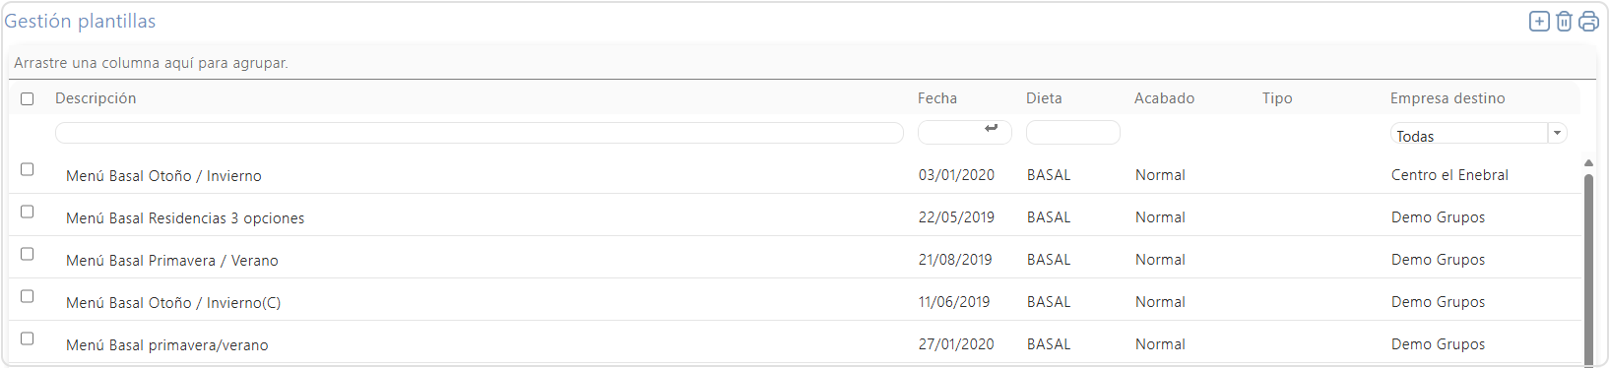Screen dimensions: 1609x368
Task: Click the Acabado column header
Action: point(1164,98)
